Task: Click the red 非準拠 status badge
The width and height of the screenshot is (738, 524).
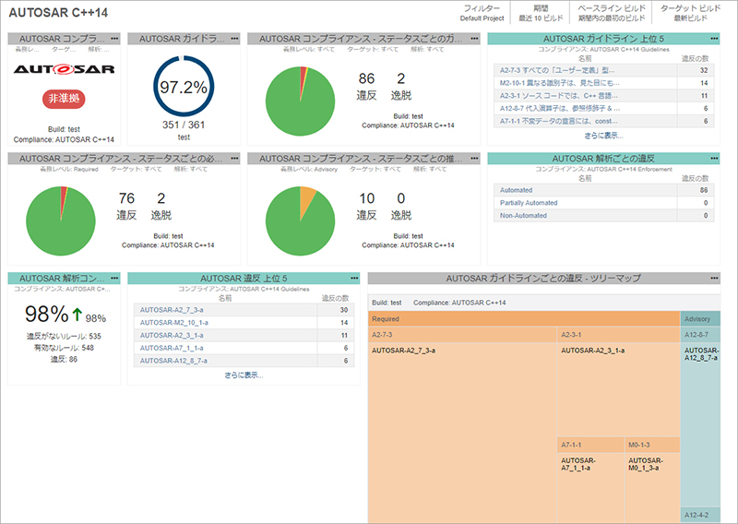Action: coord(64,99)
